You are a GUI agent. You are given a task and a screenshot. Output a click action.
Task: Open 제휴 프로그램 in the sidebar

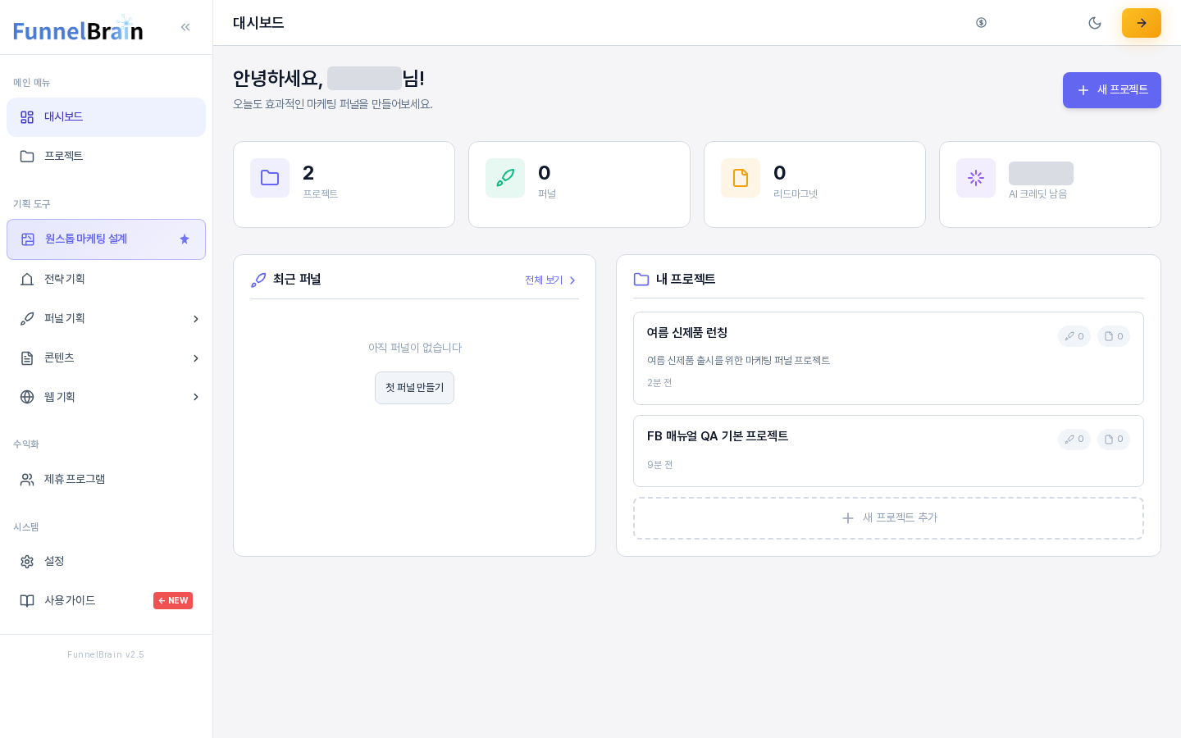click(106, 480)
